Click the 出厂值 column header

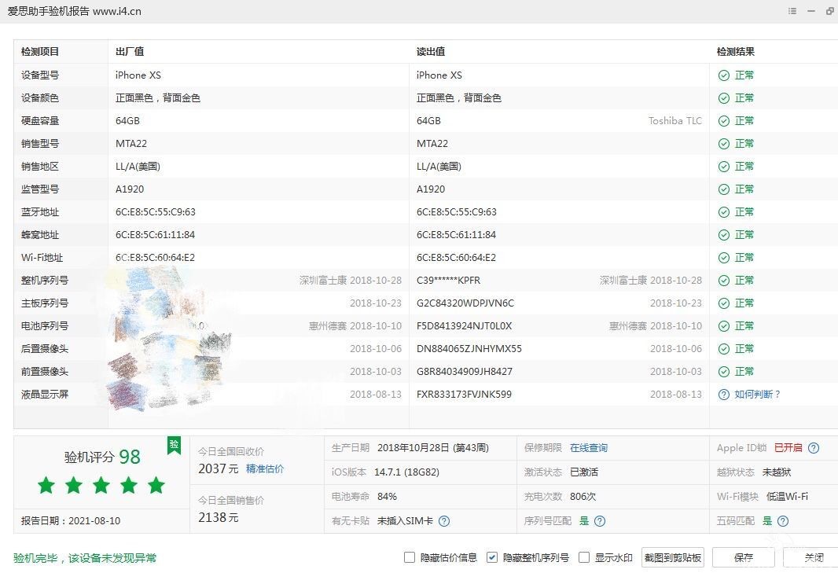coord(130,52)
